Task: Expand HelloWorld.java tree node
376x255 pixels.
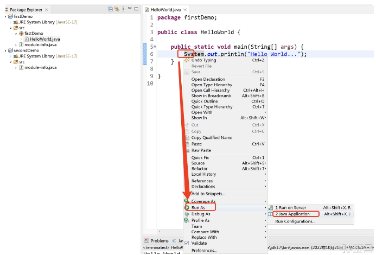Action: (21, 39)
